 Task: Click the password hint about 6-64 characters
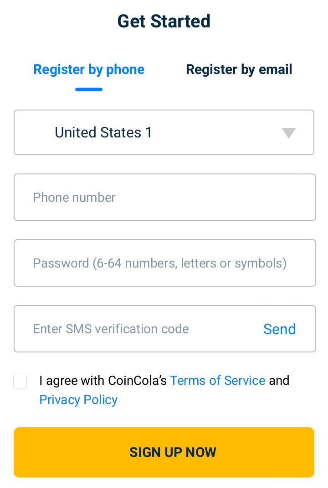[190, 263]
